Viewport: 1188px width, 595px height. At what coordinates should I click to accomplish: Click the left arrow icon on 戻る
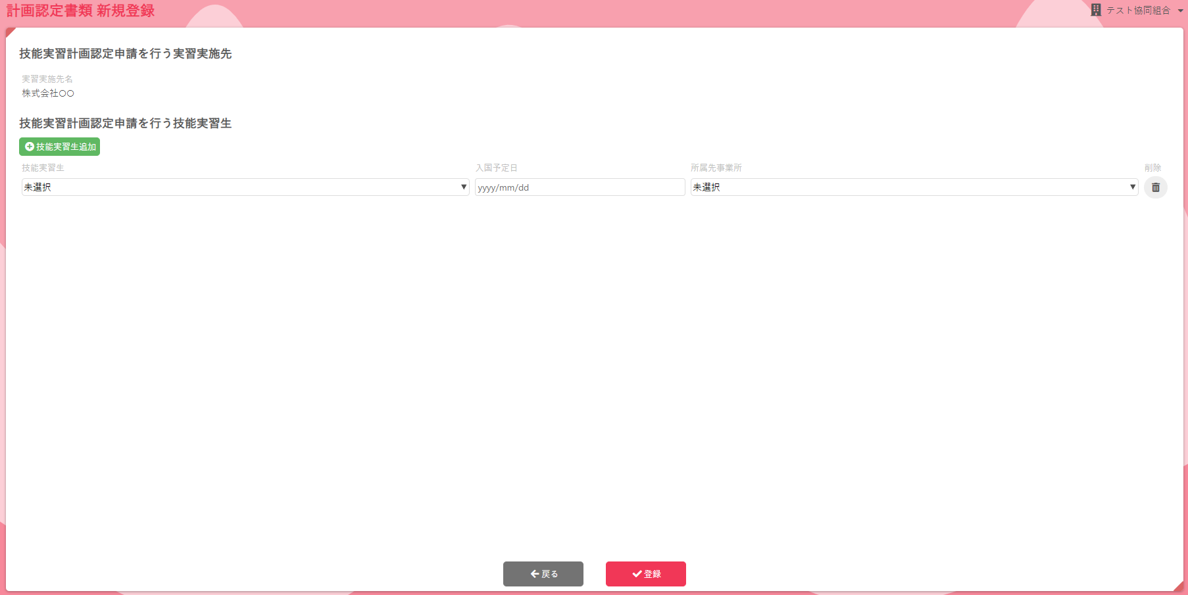pos(535,574)
